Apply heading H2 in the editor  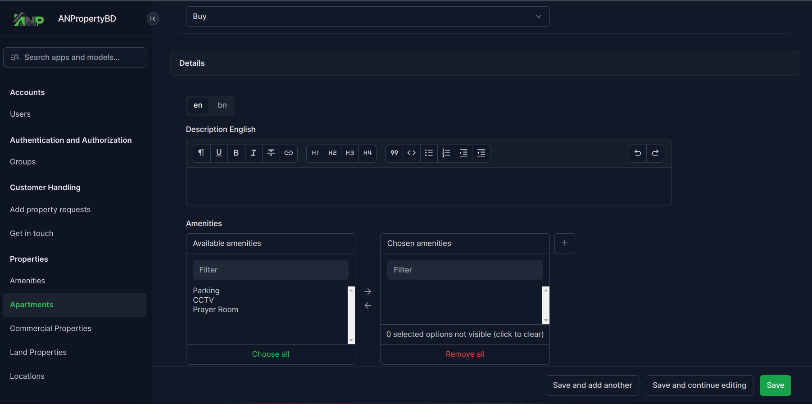point(332,153)
